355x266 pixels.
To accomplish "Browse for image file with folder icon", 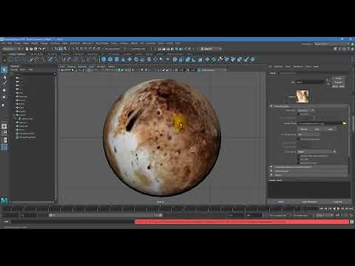I will 345,123.
